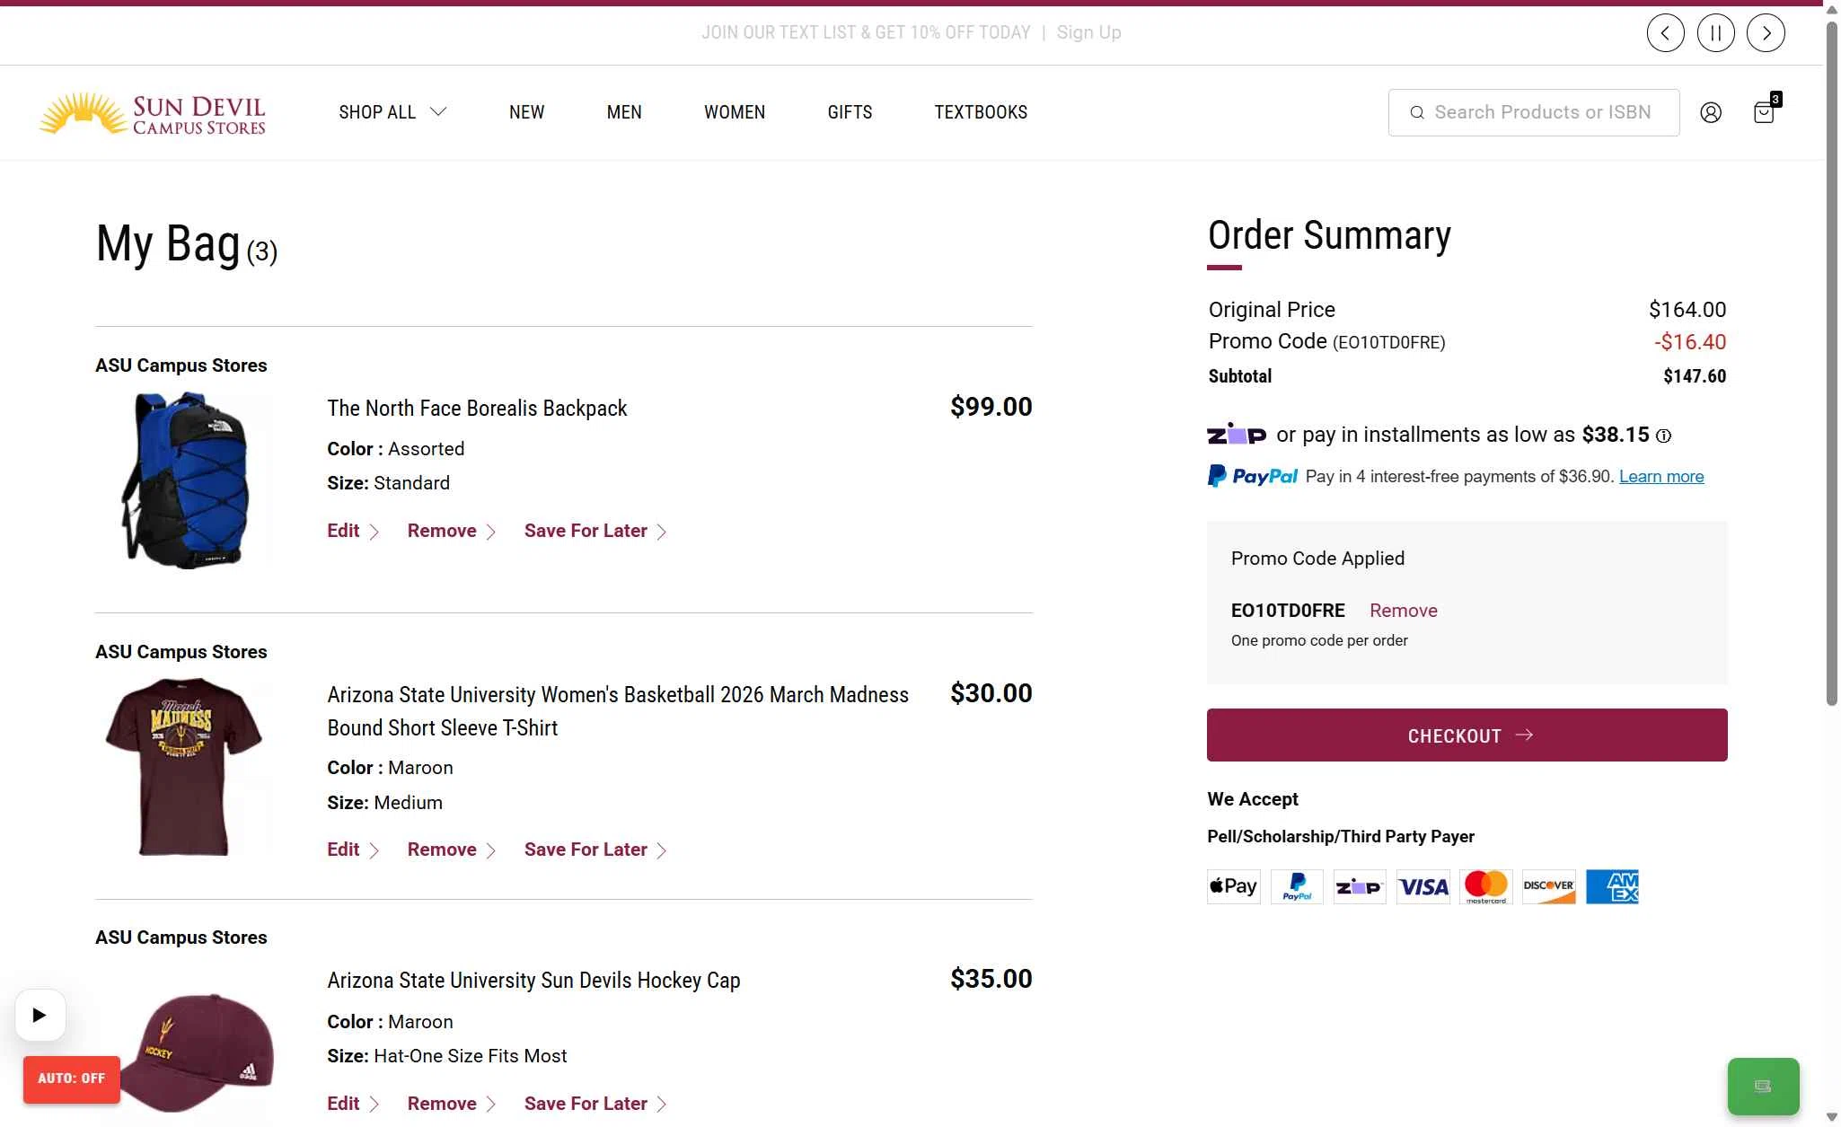1841x1127 pixels.
Task: Click the Zip installment info icon
Action: 1663,436
